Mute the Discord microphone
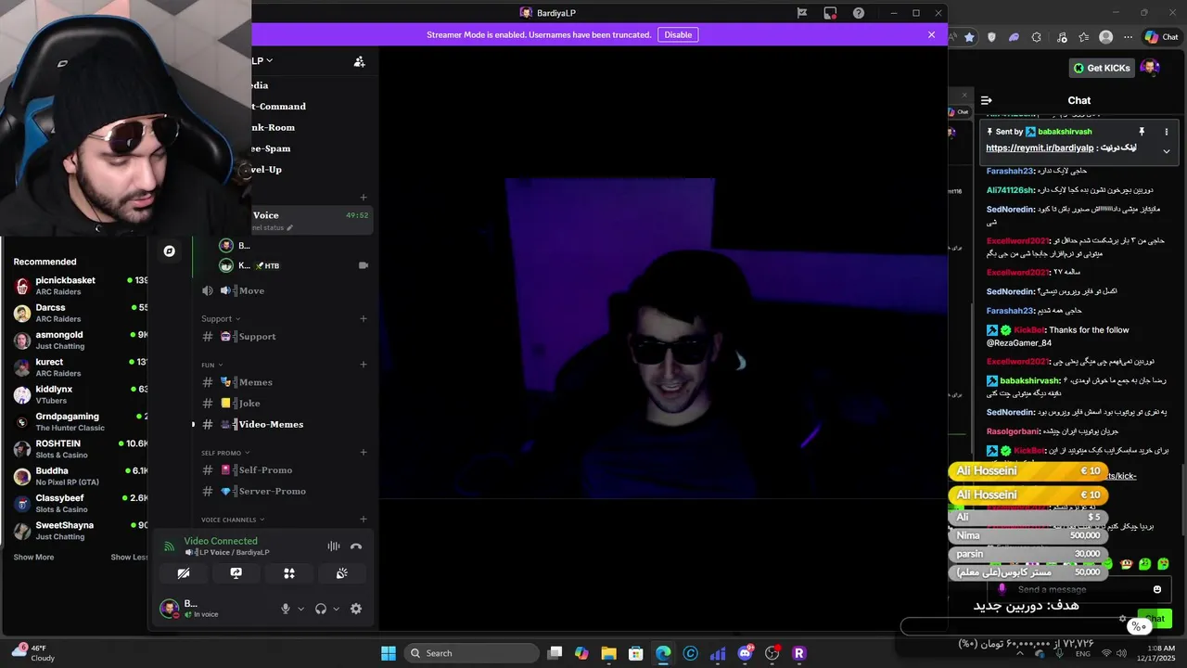 (x=286, y=609)
